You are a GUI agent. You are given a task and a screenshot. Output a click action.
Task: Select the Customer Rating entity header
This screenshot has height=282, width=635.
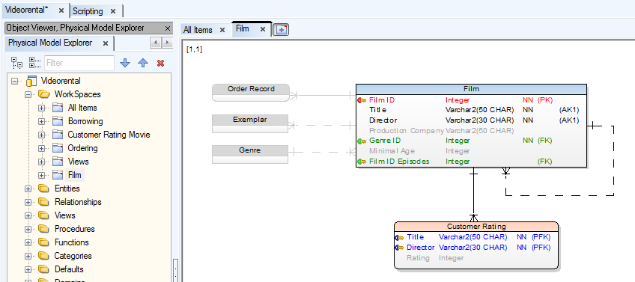point(476,227)
